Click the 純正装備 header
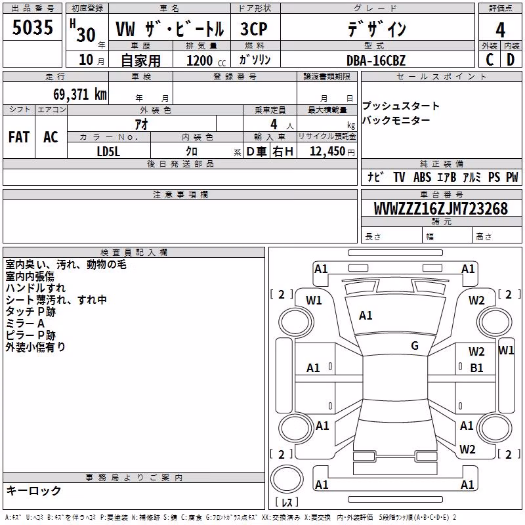This screenshot has height=525, width=525. [441, 163]
